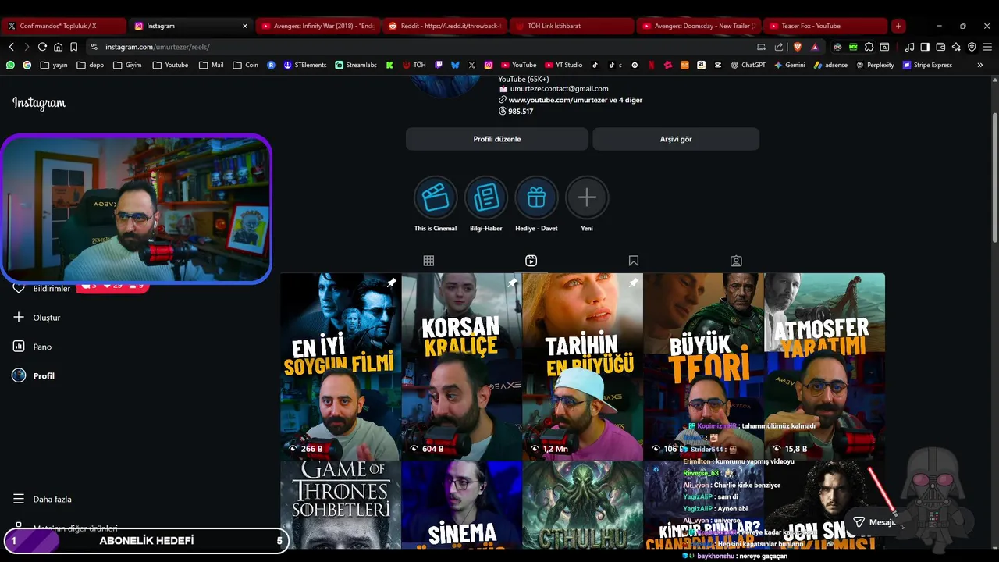Bookmark this page with the bookmark icon
Image resolution: width=999 pixels, height=562 pixels.
(73, 47)
